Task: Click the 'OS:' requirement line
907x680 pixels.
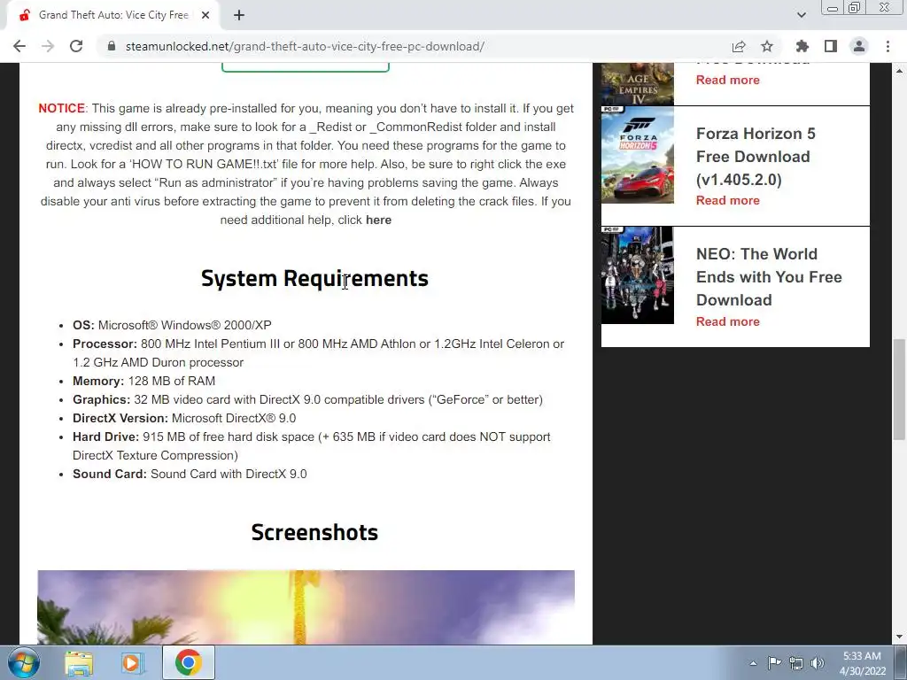Action: click(x=172, y=325)
